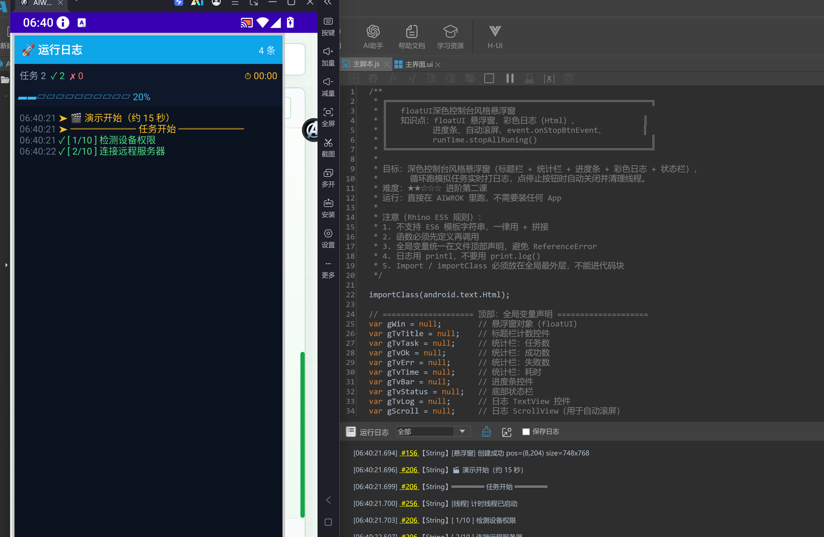Collapse emulator sidebar with double chevron
The height and width of the screenshot is (537, 824).
327,3
